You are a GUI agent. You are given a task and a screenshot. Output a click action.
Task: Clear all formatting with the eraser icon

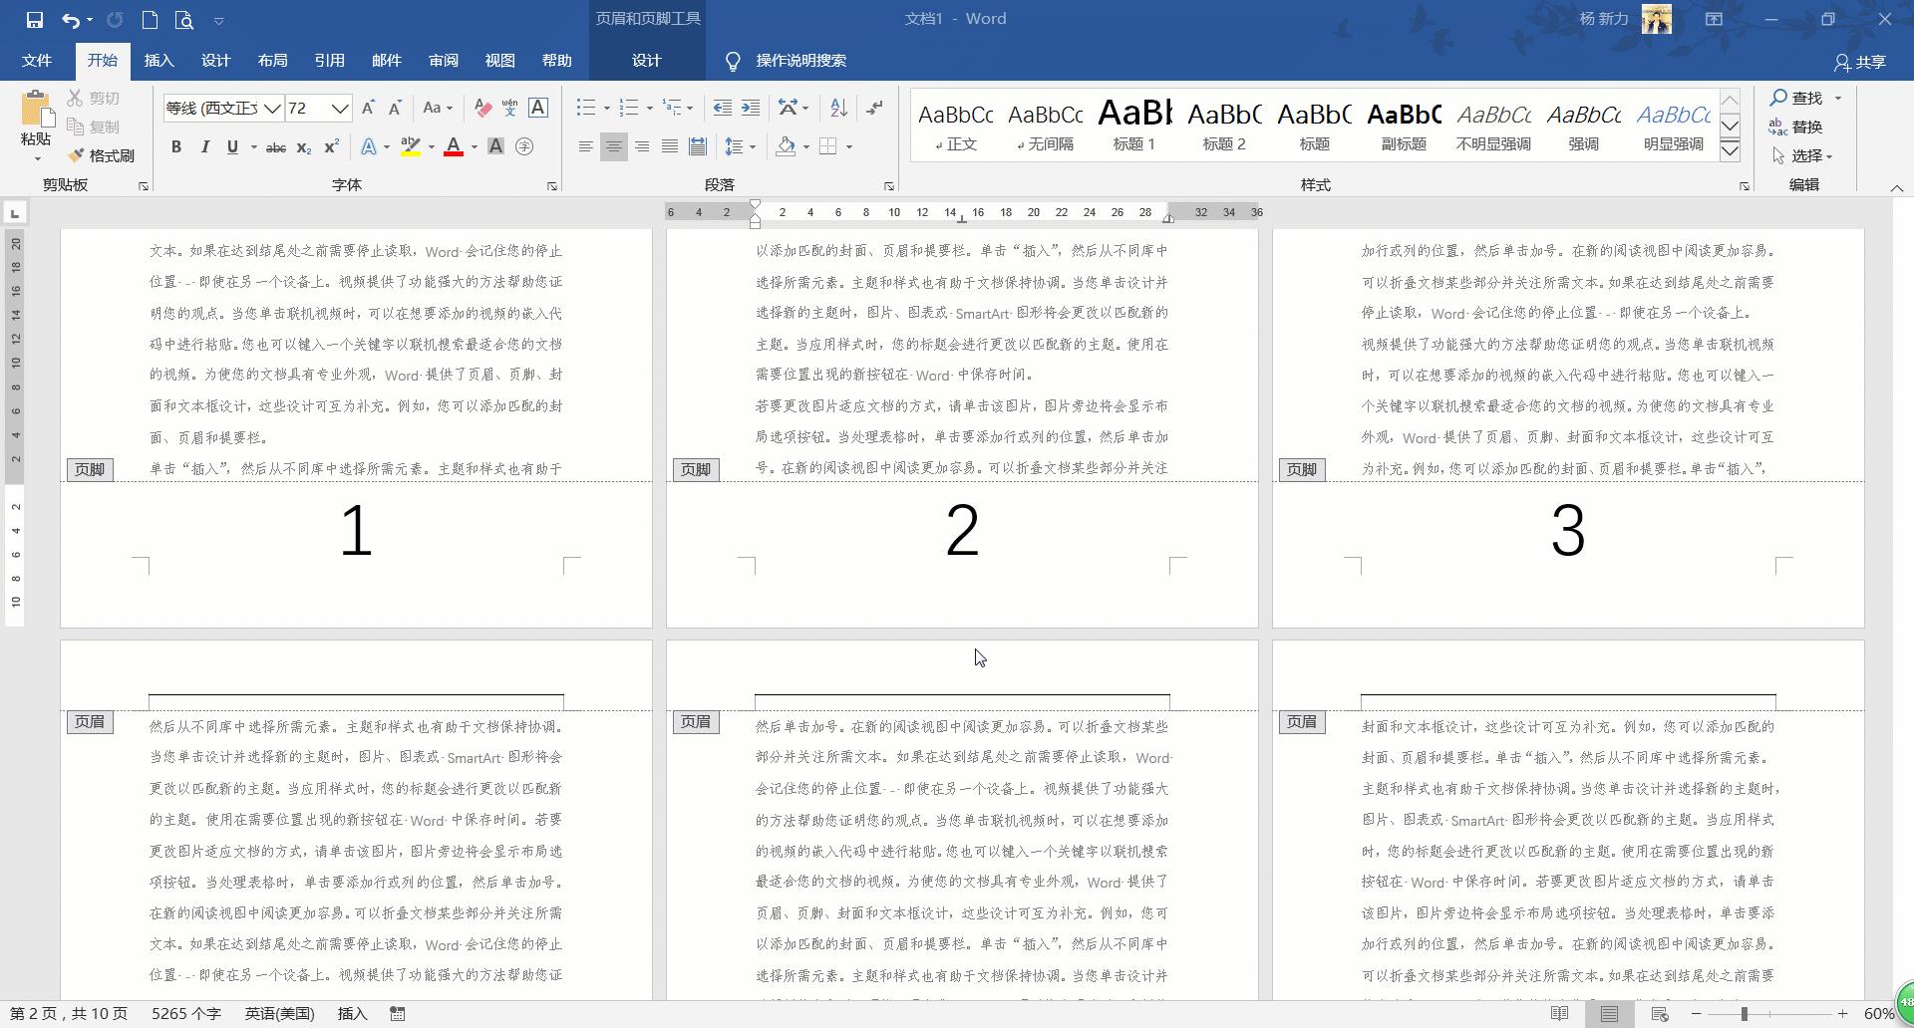click(482, 108)
